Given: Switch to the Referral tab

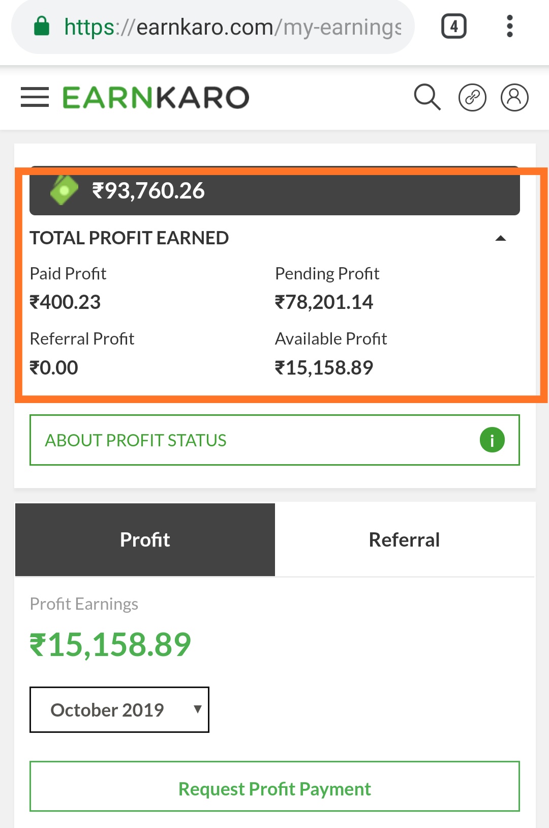Looking at the screenshot, I should [404, 539].
